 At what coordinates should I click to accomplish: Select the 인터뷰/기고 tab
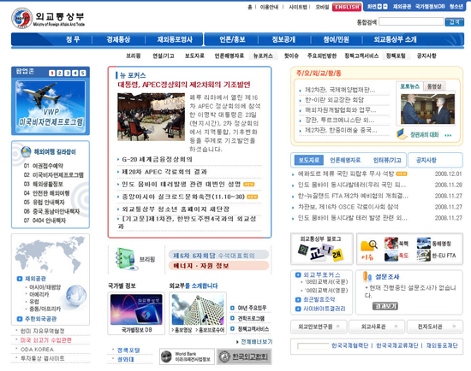click(x=387, y=160)
